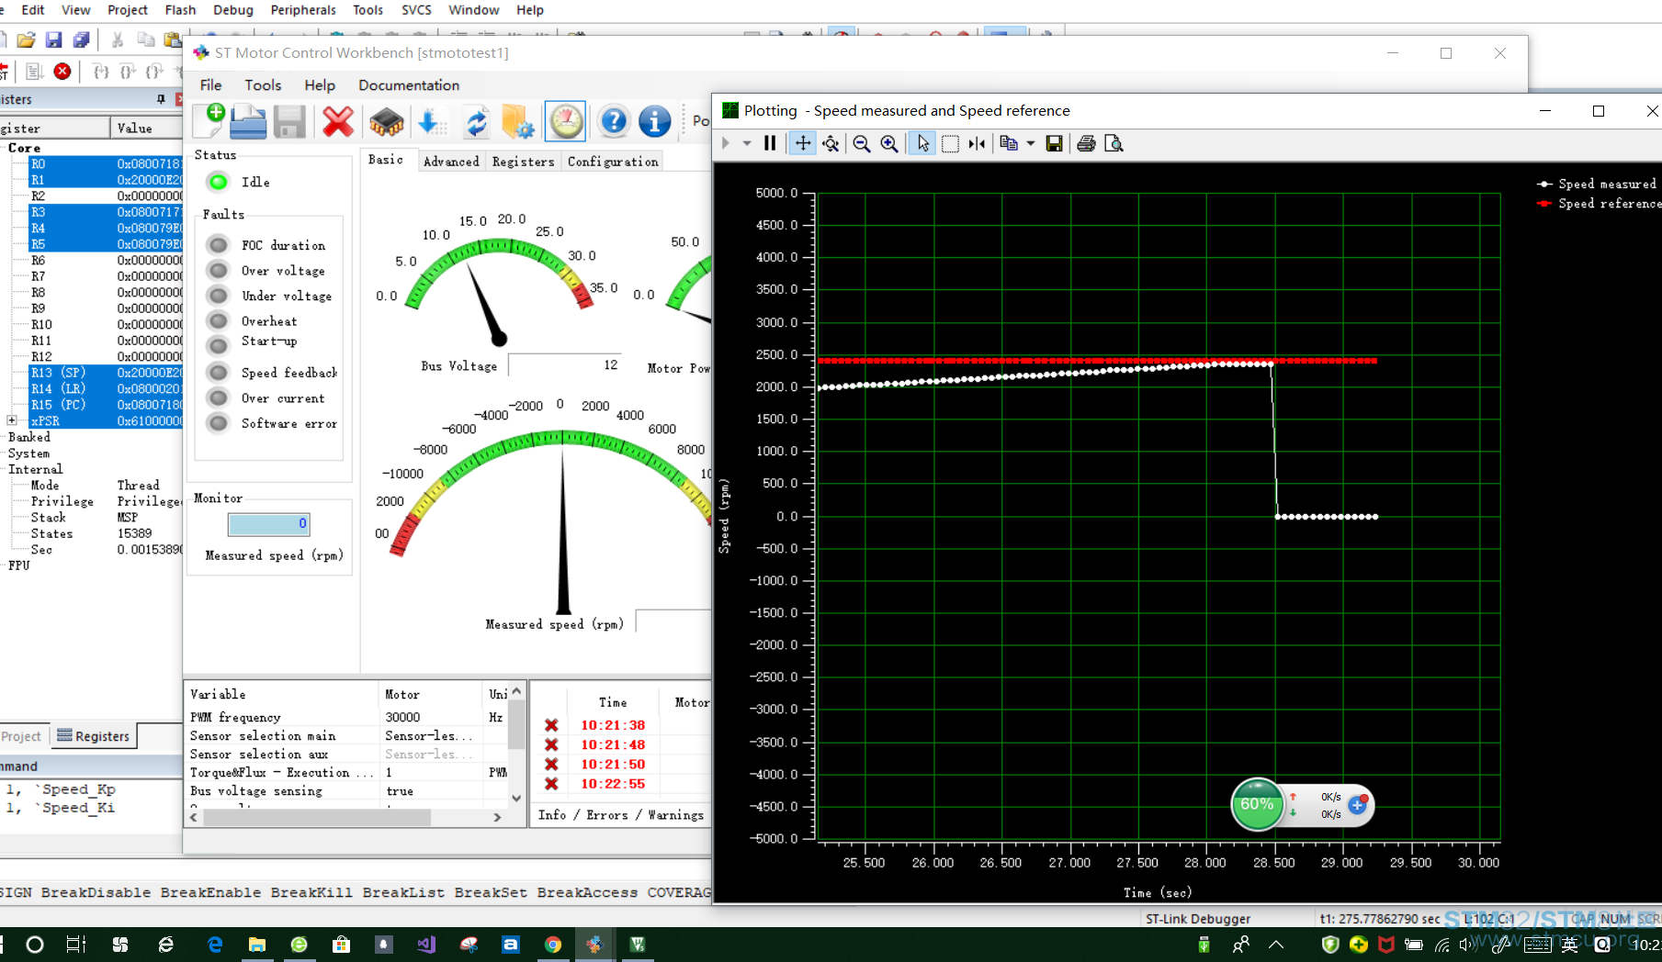This screenshot has width=1662, height=962.
Task: Open the Peripherals menu in Keil
Action: [x=303, y=10]
